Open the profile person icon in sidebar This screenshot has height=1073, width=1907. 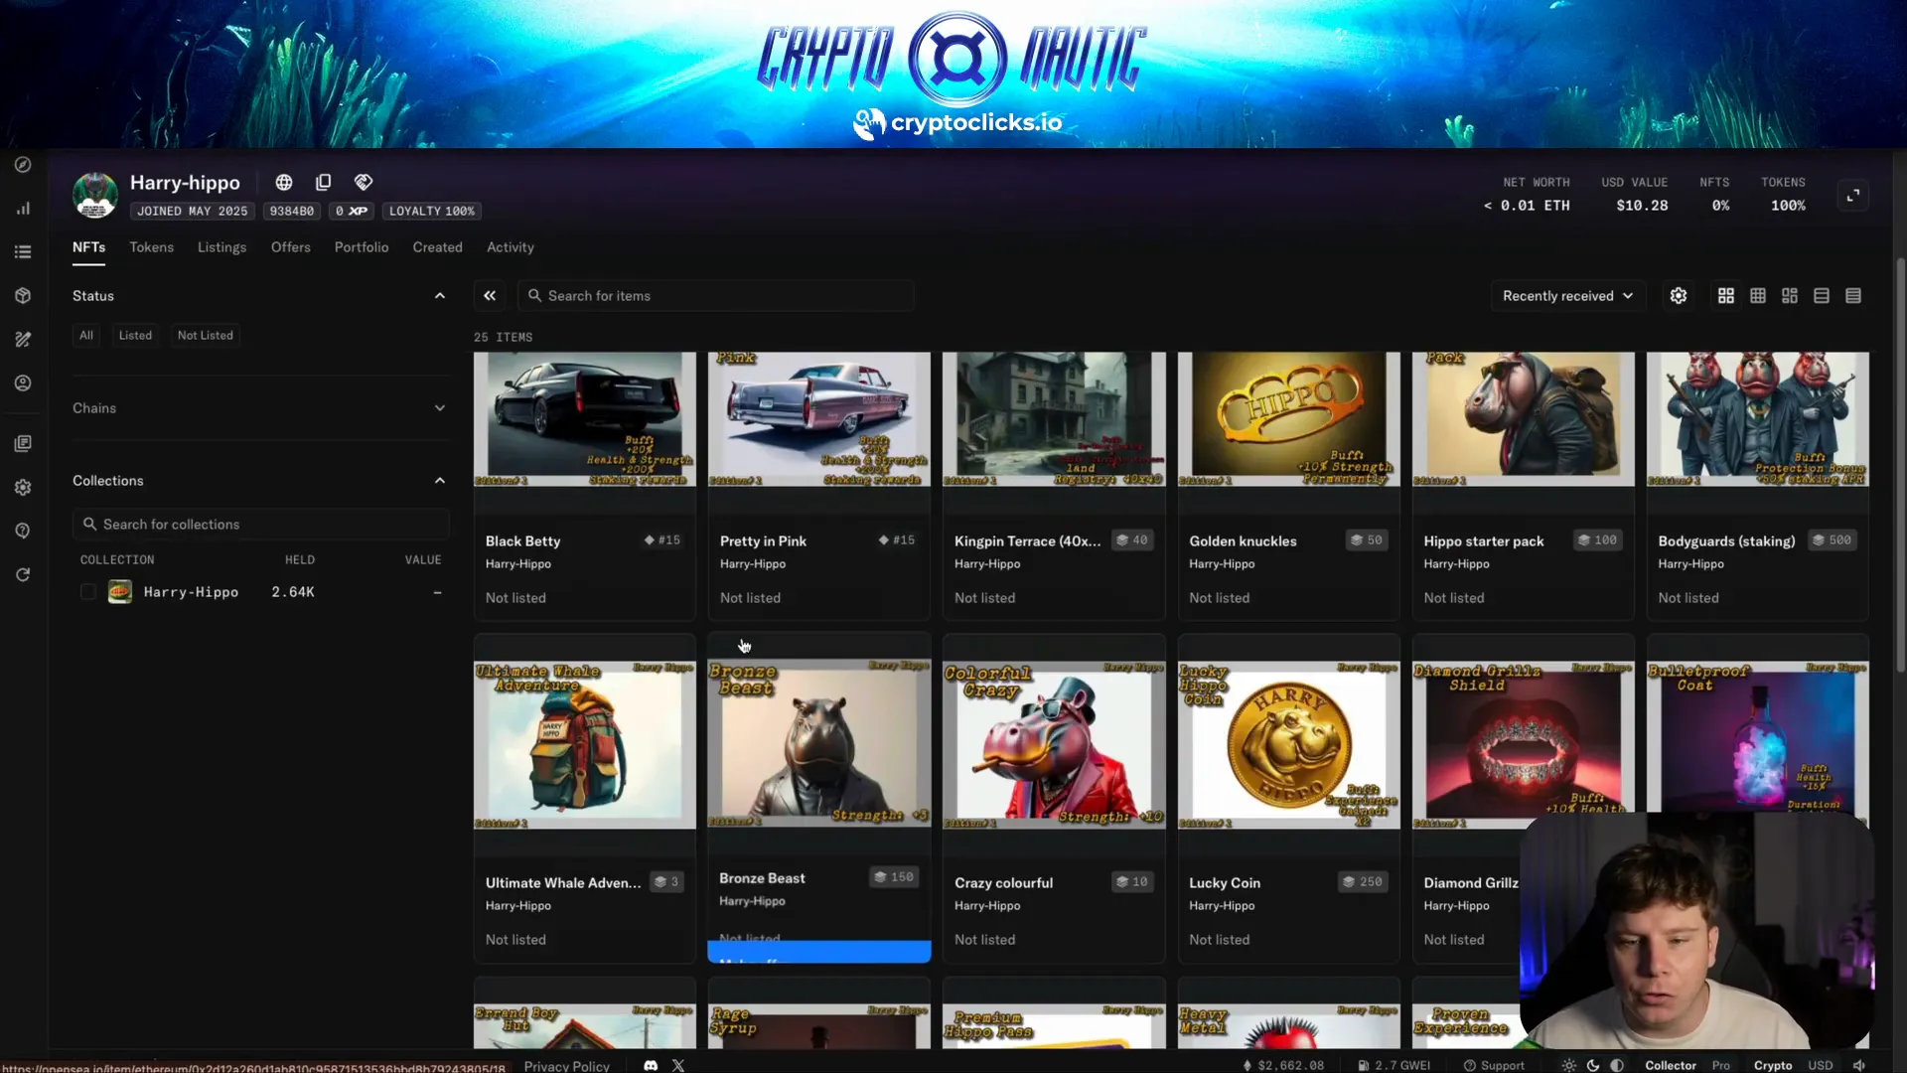pos(23,383)
